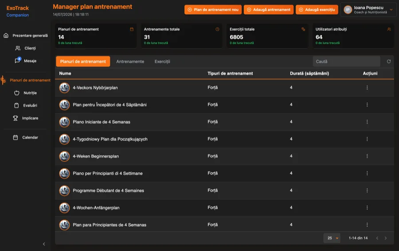Focus the Caută search field
The image size is (399, 251).
coord(346,61)
